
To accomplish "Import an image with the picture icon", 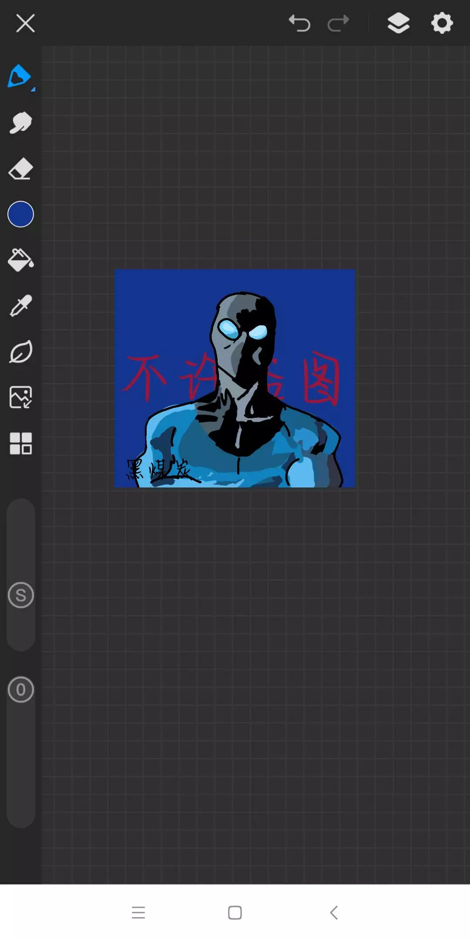I will (20, 397).
